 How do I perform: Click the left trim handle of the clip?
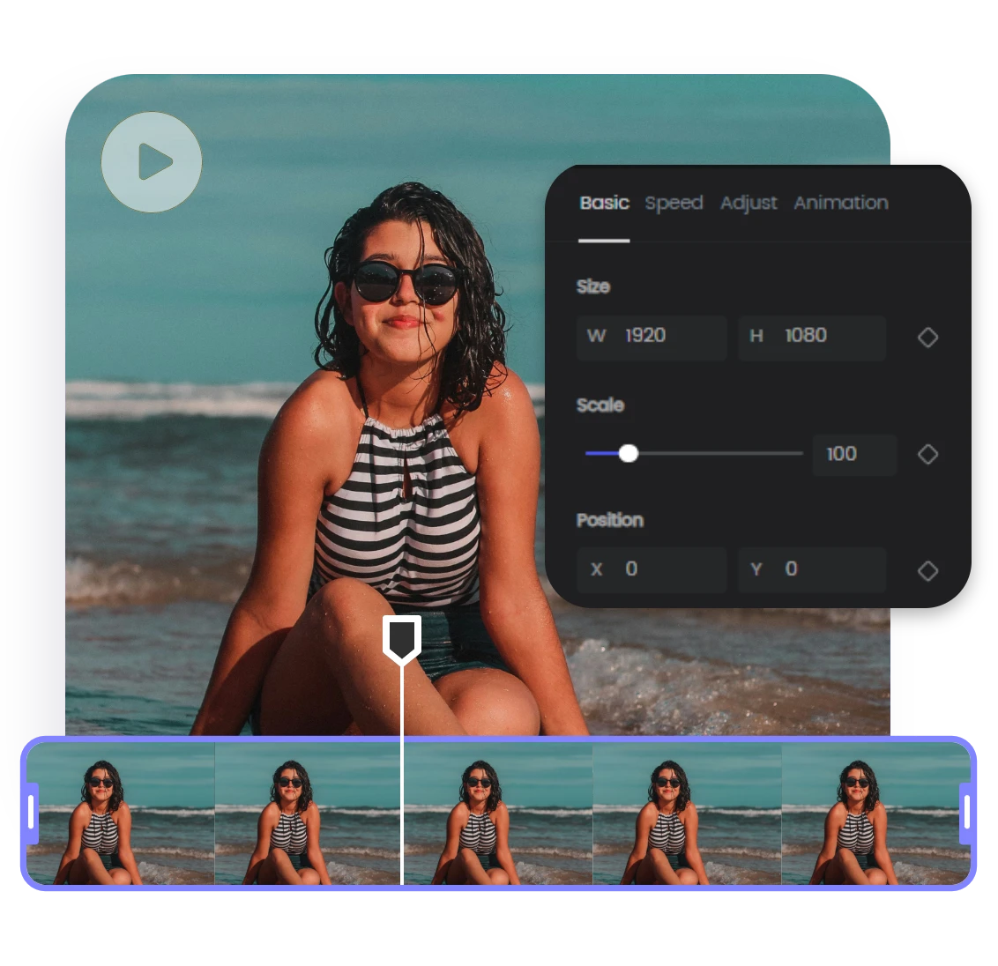point(32,813)
